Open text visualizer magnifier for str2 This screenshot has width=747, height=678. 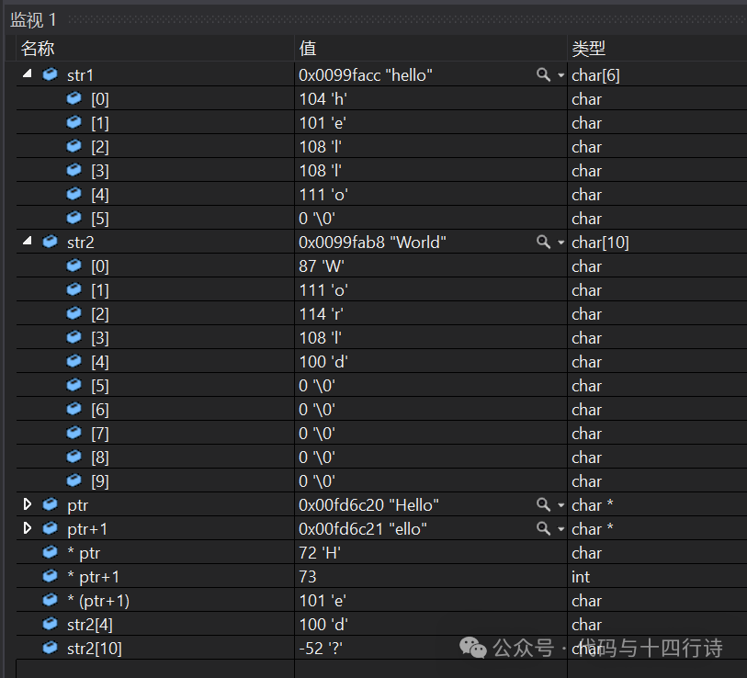pyautogui.click(x=543, y=242)
